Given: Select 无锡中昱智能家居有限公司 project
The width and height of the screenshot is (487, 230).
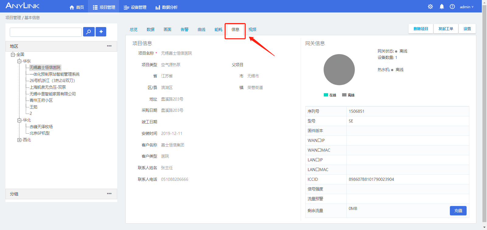Looking at the screenshot, I should point(53,94).
